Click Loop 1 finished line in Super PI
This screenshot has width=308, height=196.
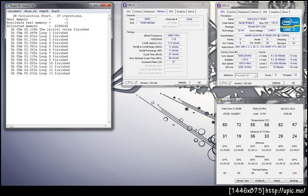pos(40,33)
